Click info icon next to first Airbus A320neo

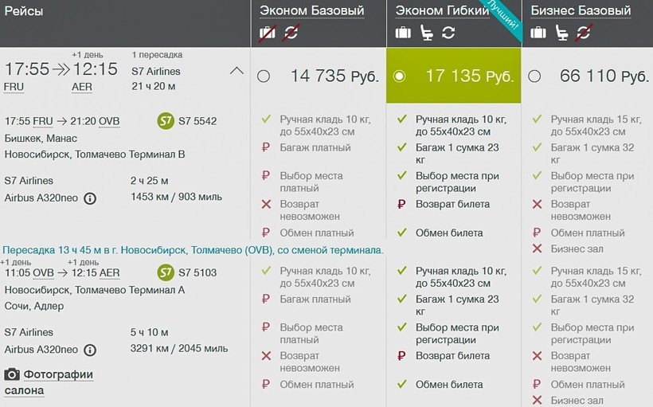pyautogui.click(x=90, y=198)
